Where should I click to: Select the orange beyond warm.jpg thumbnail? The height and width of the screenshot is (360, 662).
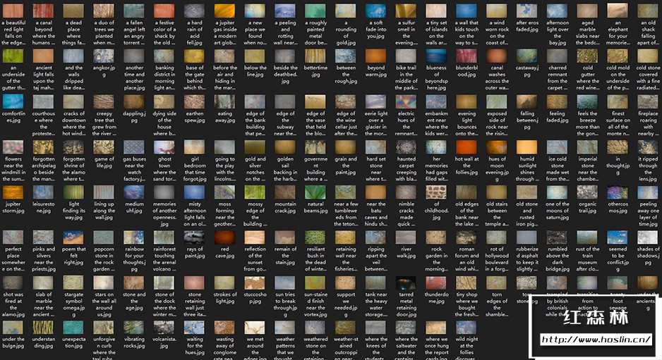(375, 56)
